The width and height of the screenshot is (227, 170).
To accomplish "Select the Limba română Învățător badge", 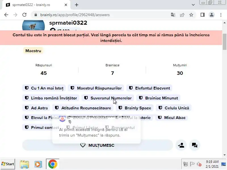I will pos(51,98).
